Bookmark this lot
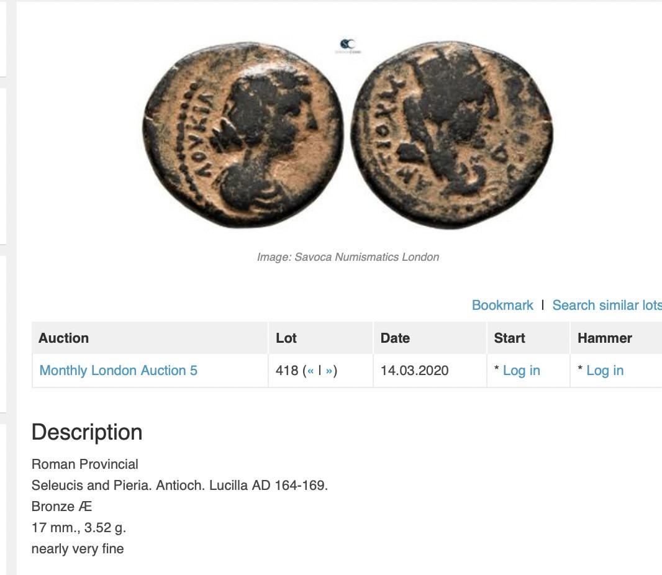This screenshot has width=662, height=575. pos(502,305)
